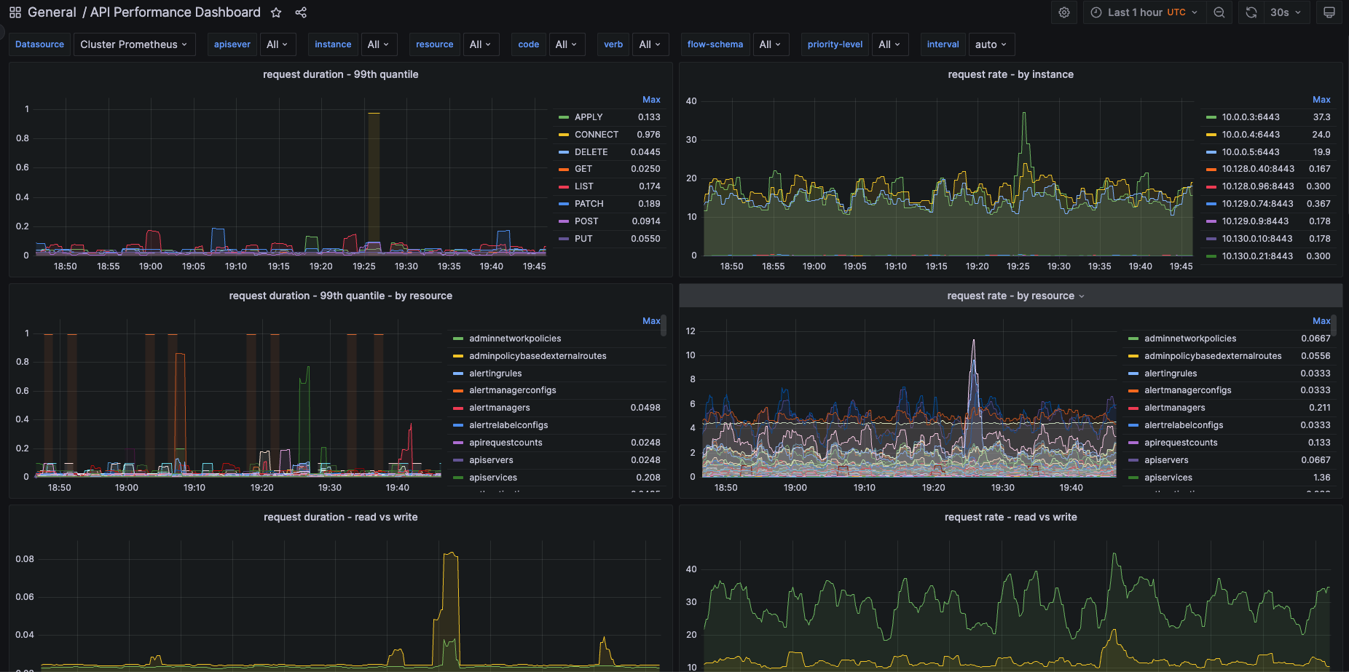This screenshot has width=1349, height=672.
Task: Open the Last 1 hour time range picker
Action: (x=1136, y=12)
